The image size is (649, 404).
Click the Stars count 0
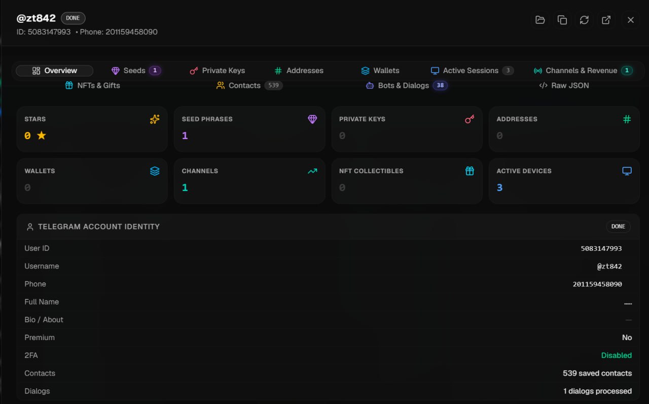[27, 136]
